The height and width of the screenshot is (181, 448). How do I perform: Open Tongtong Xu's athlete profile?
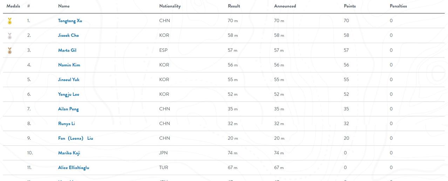click(x=70, y=21)
